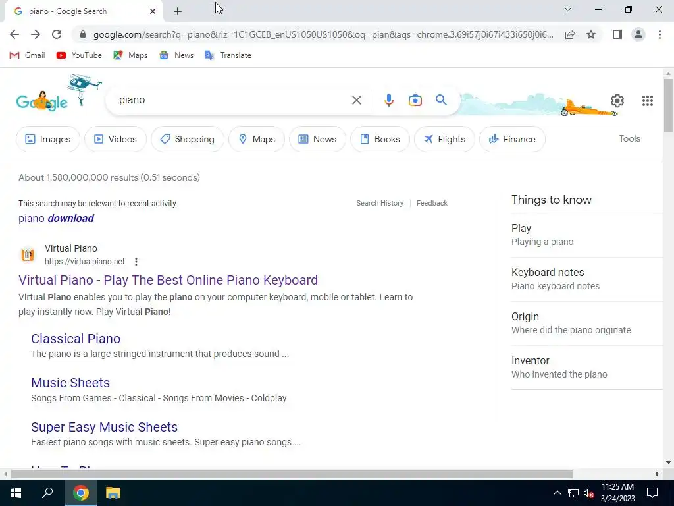Click the address bar URL
674x506 pixels.
click(323, 34)
